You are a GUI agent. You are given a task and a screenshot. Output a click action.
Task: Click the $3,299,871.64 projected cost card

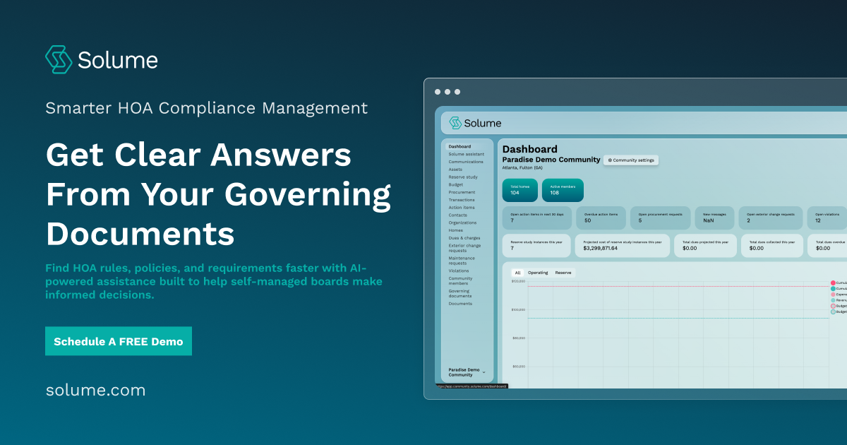tap(622, 245)
